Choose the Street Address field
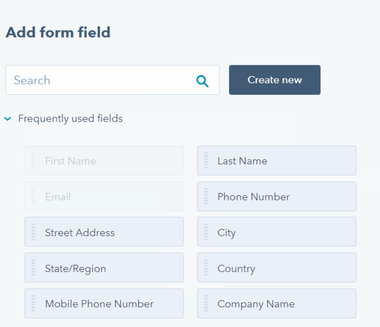The image size is (380, 327). click(104, 232)
